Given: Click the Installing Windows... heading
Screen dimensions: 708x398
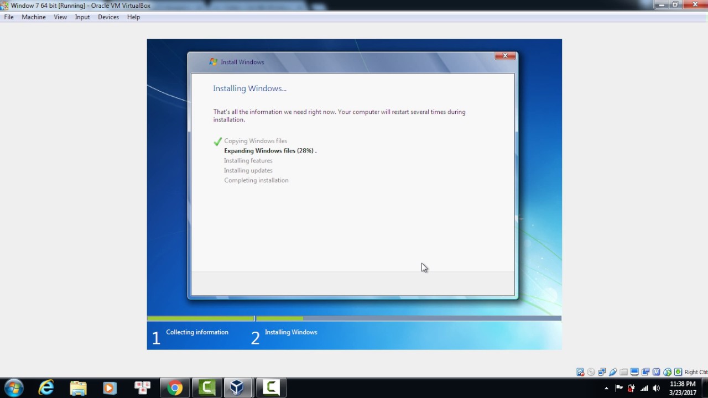Looking at the screenshot, I should 249,88.
